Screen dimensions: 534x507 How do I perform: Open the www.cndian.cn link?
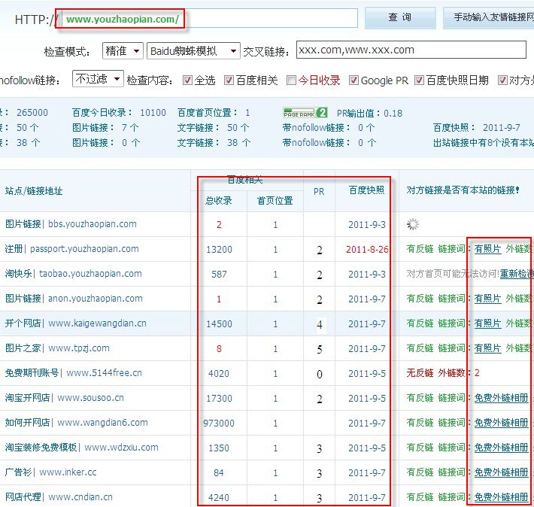[80, 497]
